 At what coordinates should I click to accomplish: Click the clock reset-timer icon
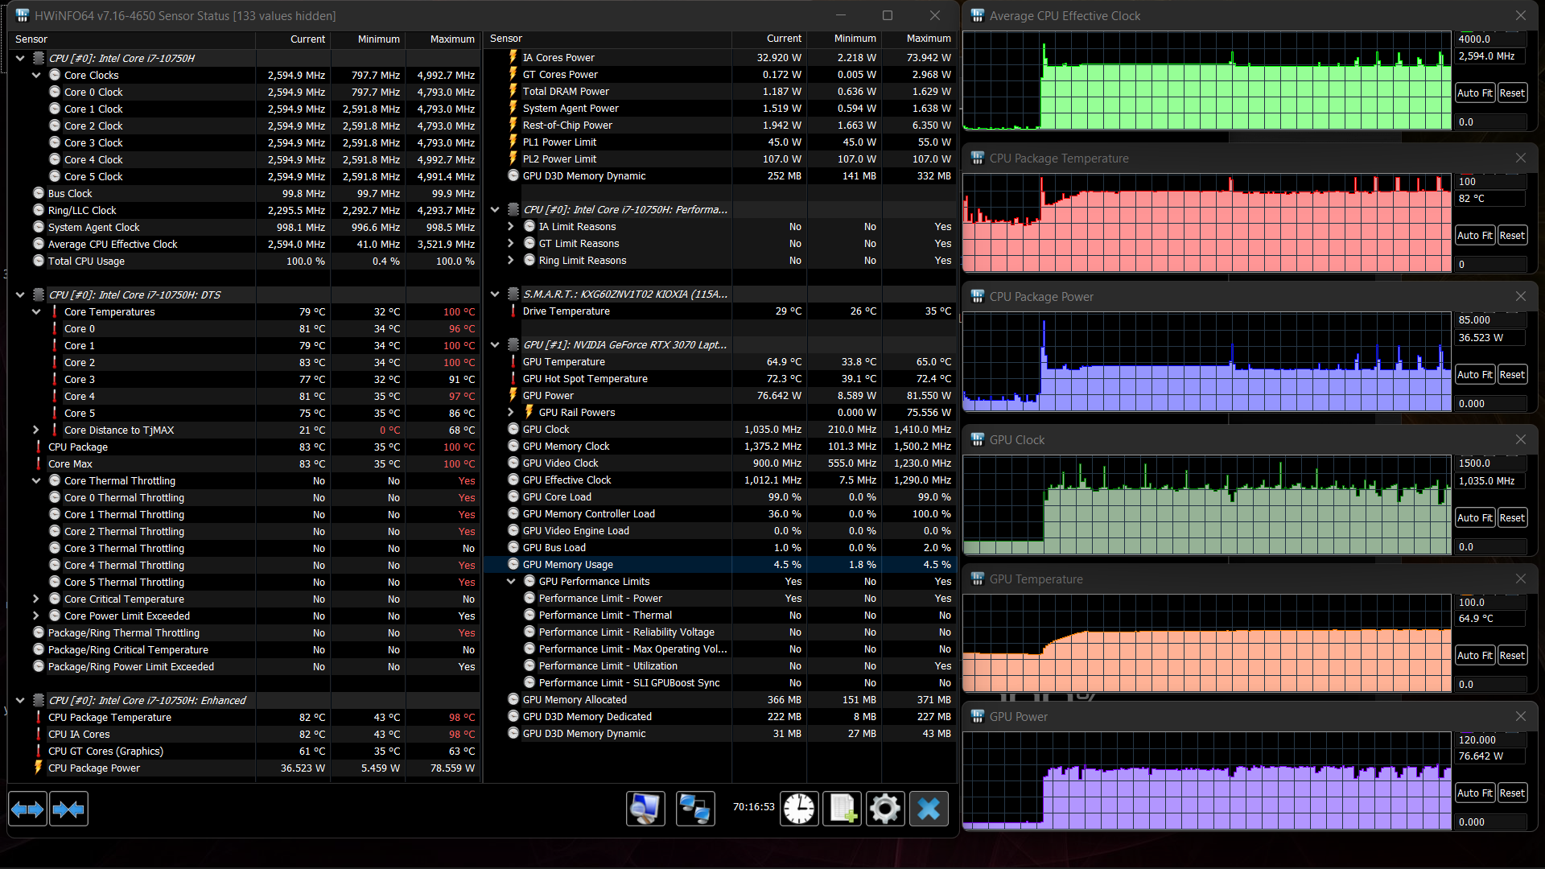[x=799, y=809]
